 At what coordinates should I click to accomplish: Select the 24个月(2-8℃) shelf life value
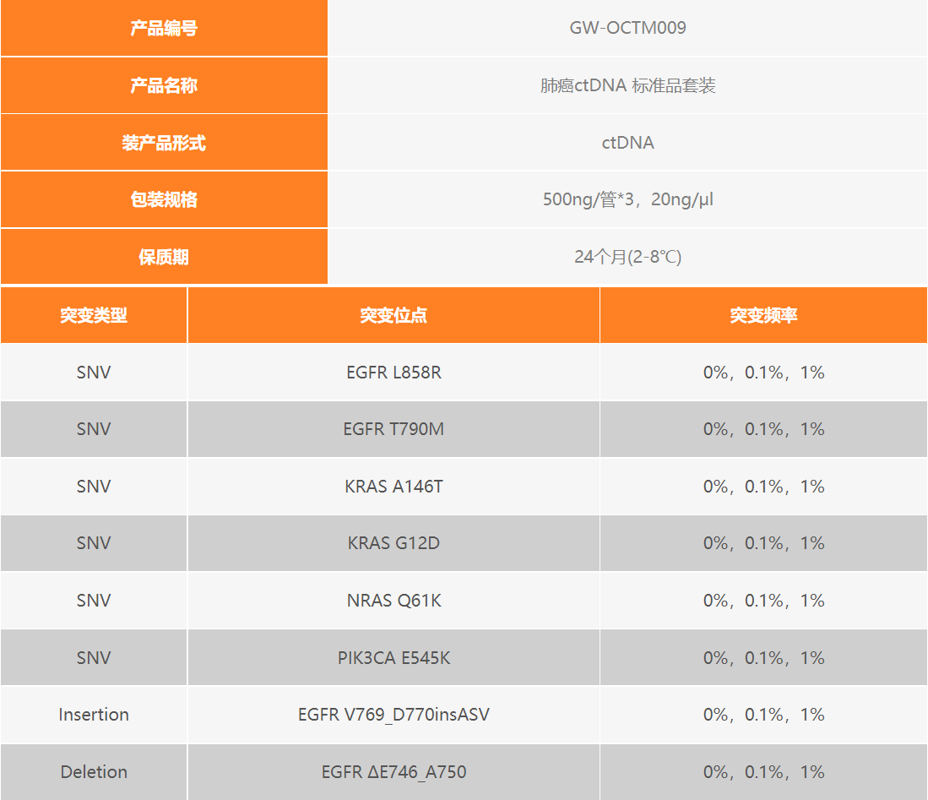[x=627, y=257]
